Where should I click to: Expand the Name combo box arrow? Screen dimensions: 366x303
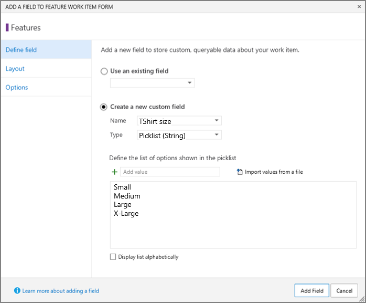[x=217, y=120]
